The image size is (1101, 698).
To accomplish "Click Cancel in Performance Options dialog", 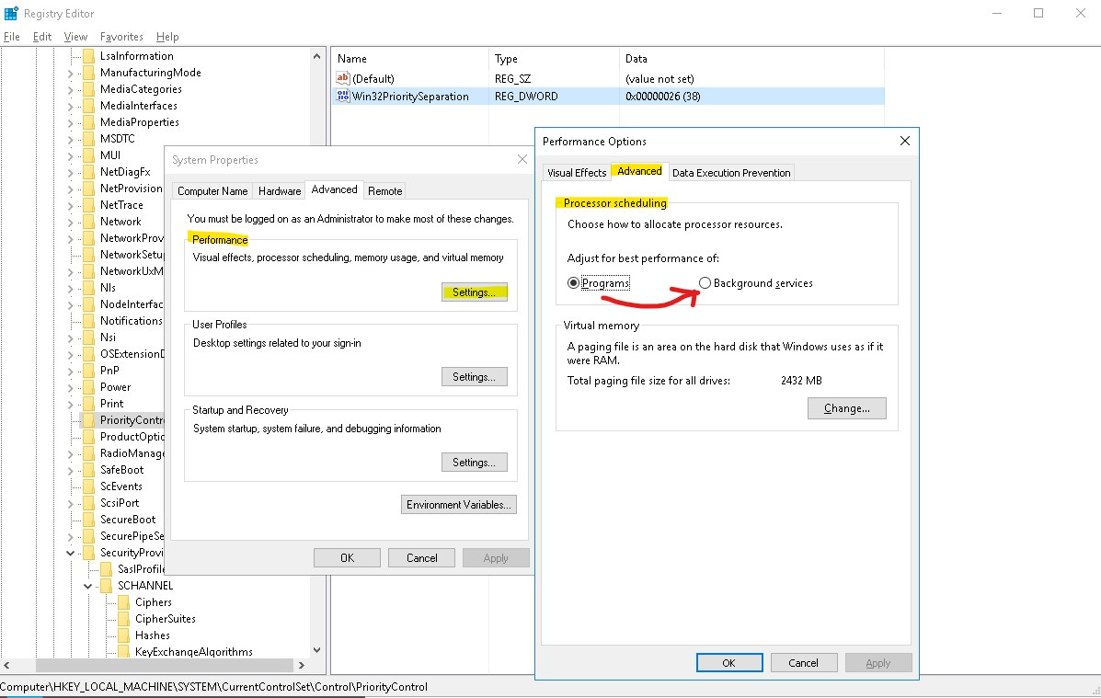I will pos(803,663).
